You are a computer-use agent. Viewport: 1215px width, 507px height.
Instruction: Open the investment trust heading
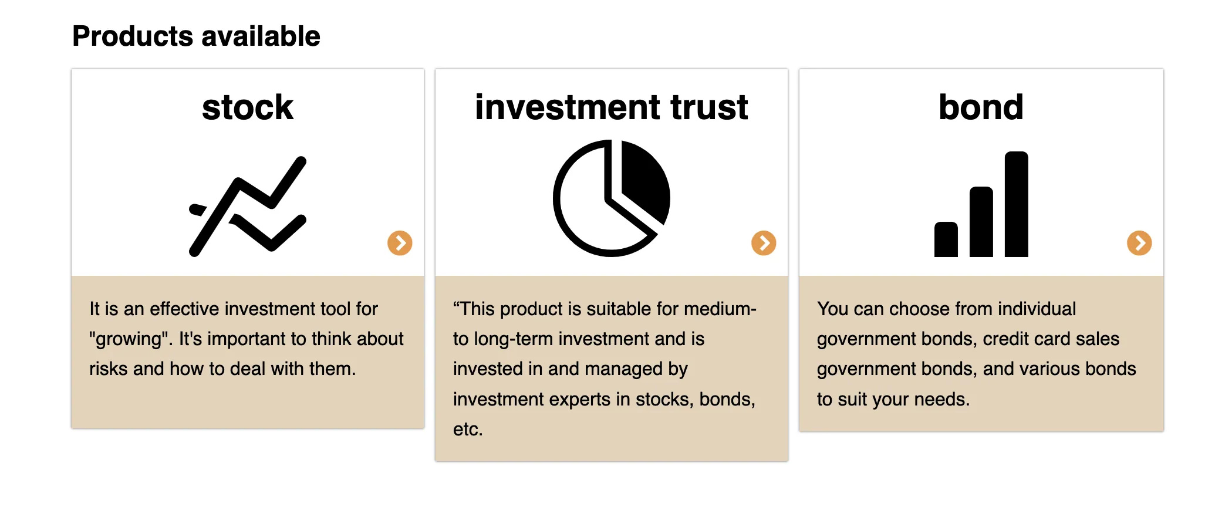[x=612, y=107]
